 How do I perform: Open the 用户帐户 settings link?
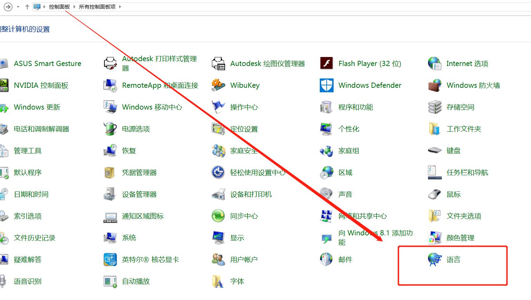(244, 260)
